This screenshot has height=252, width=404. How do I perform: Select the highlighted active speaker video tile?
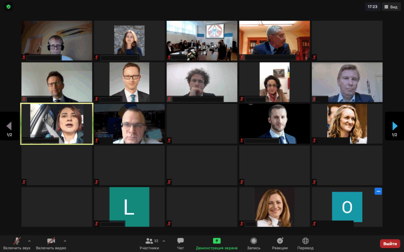(x=57, y=124)
